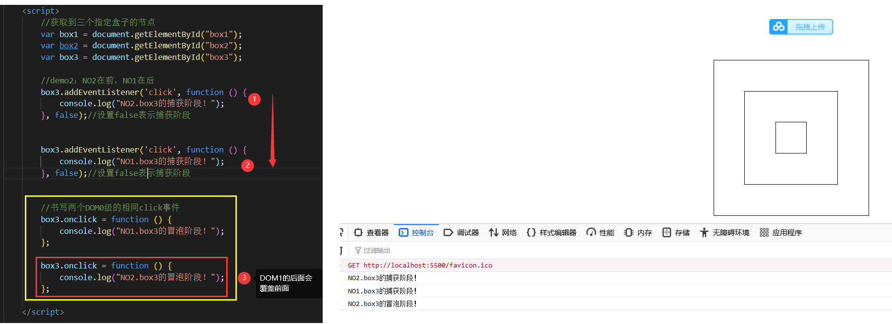Open the 无障碍环境 accessibility tab

click(x=724, y=232)
